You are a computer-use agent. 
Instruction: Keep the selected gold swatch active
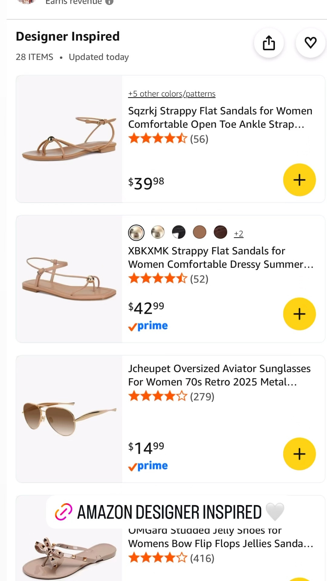pyautogui.click(x=136, y=232)
